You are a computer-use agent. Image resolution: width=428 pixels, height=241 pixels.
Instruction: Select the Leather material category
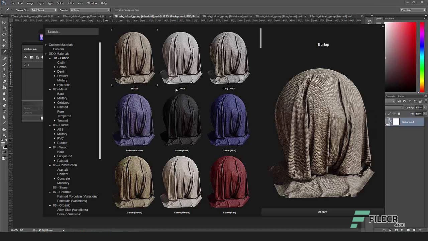(x=63, y=76)
